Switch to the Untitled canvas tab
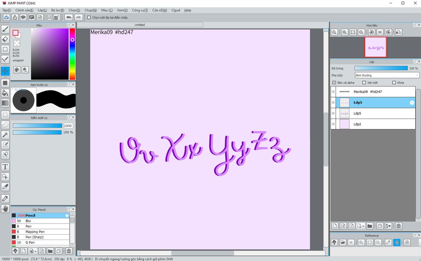The height and width of the screenshot is (261, 421). 140,25
